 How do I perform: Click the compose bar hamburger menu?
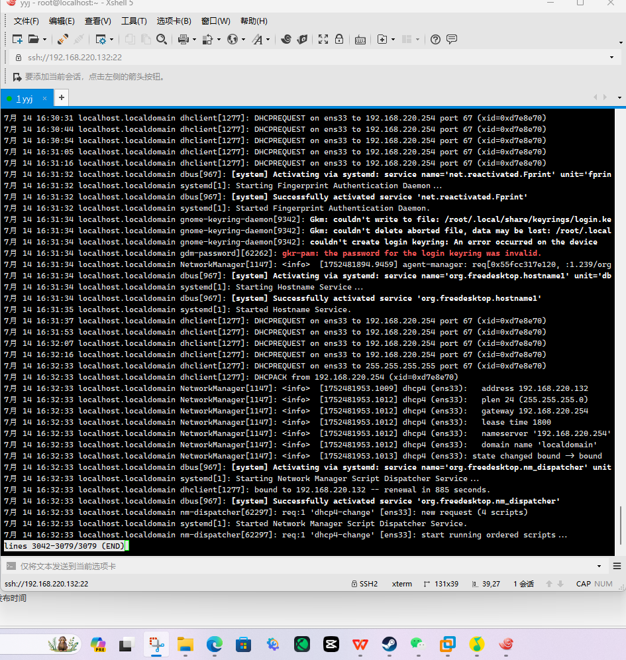(617, 566)
